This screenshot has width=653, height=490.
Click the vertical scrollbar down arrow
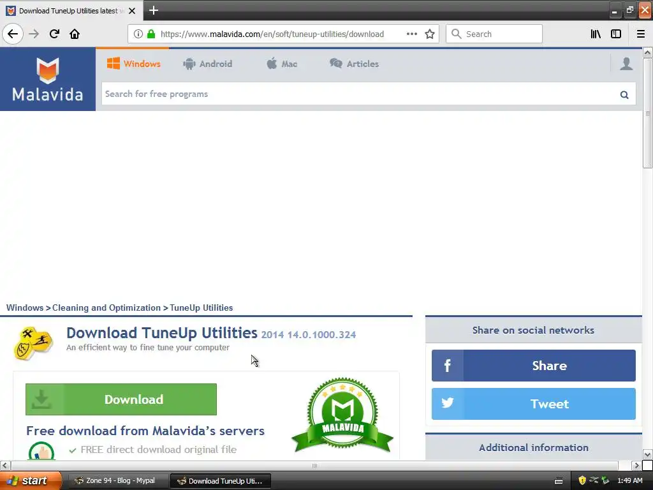pyautogui.click(x=647, y=454)
